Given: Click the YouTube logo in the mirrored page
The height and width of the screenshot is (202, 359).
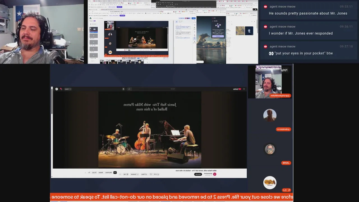Looking at the screenshot, I should (237, 89).
